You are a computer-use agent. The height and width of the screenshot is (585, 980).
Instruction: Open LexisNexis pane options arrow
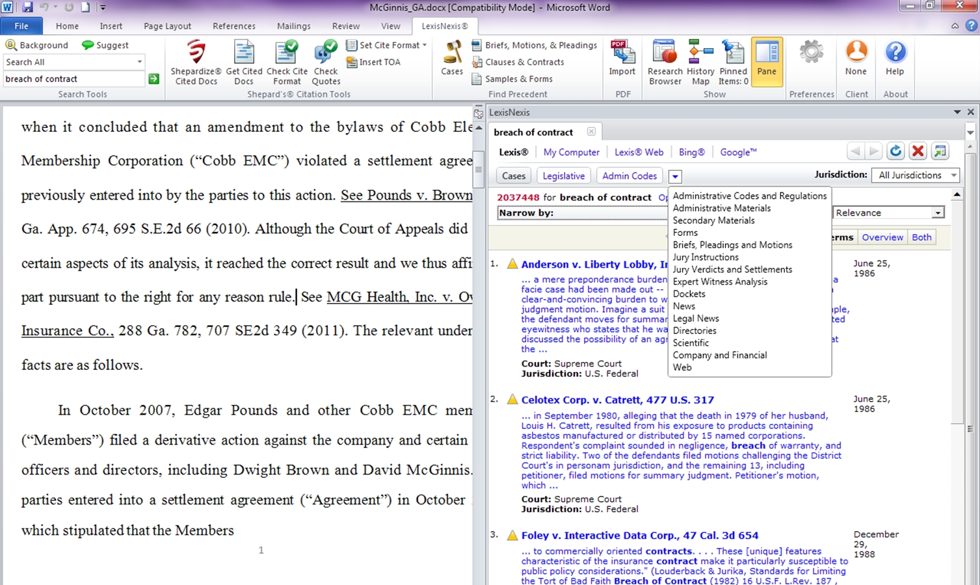pyautogui.click(x=957, y=112)
